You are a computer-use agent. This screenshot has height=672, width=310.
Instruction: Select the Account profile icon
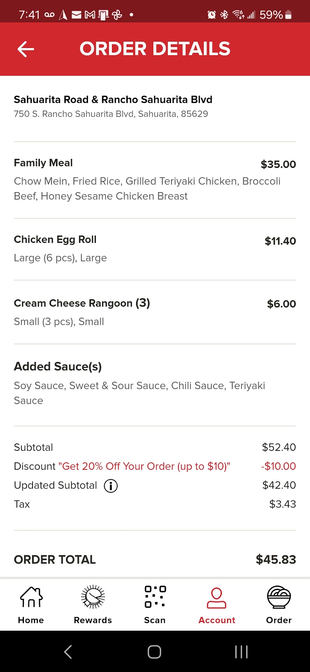(217, 598)
